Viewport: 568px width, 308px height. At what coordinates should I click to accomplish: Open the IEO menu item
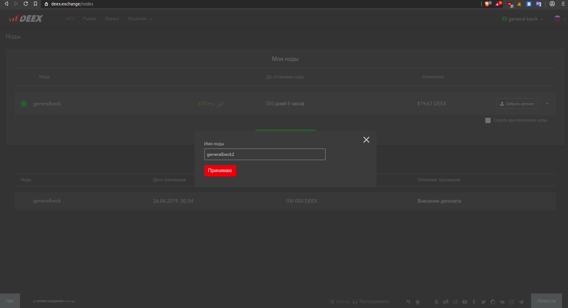click(70, 19)
